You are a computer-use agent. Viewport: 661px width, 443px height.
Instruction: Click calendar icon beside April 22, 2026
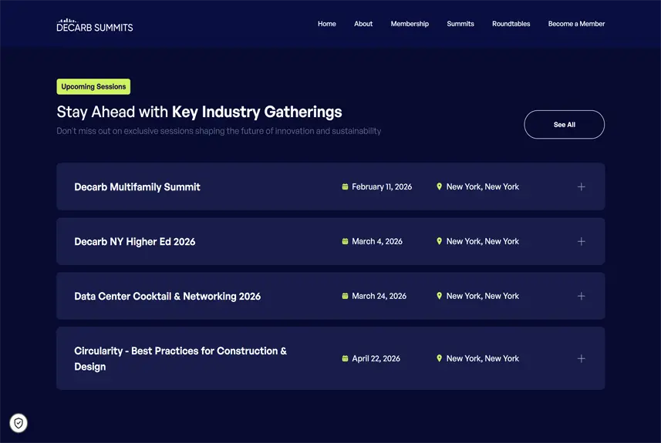point(345,358)
